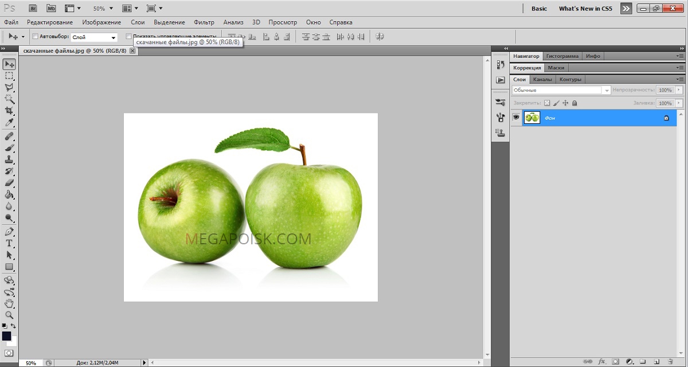Expand the 50% zoom level dropdown
The width and height of the screenshot is (688, 367).
tap(103, 9)
